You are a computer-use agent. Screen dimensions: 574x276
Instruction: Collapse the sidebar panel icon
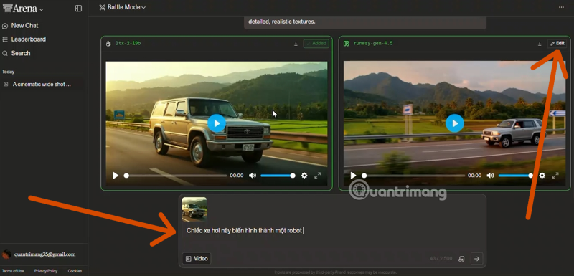(x=78, y=9)
